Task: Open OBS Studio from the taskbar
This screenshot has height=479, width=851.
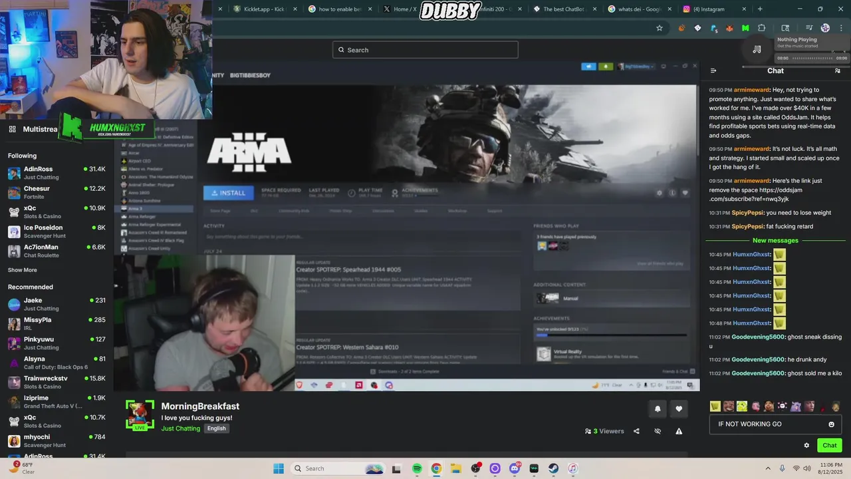Action: click(475, 468)
